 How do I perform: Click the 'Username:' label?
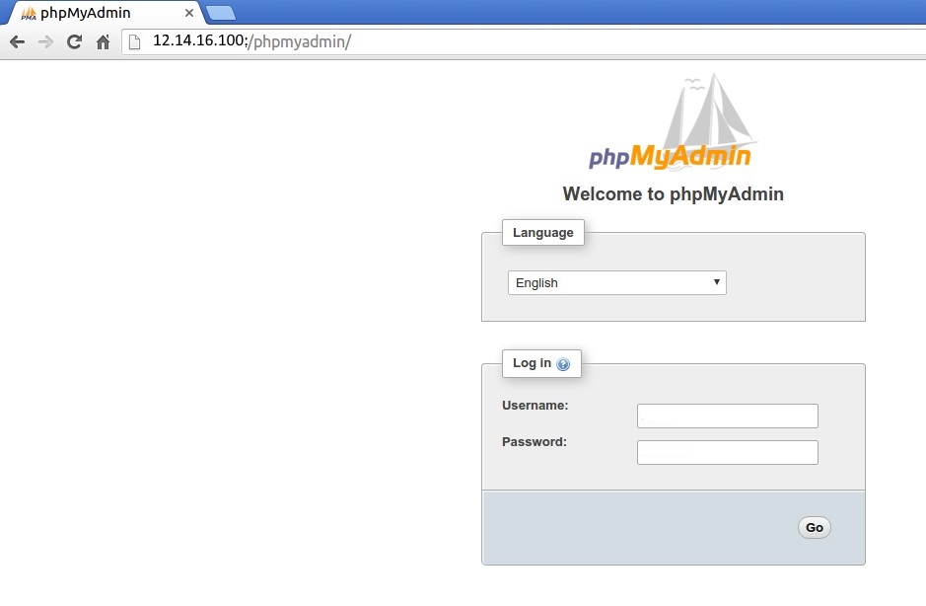[534, 406]
